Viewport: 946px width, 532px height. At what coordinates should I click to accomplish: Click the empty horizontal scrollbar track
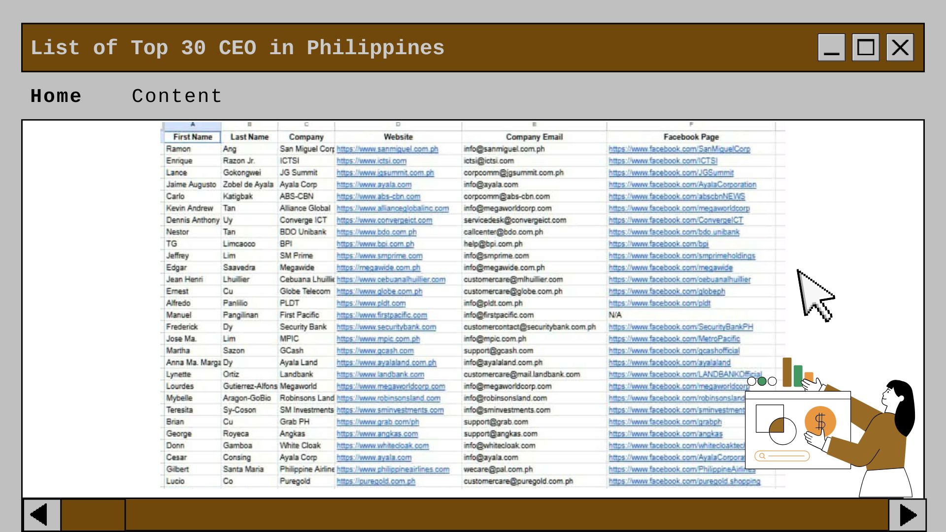[507, 515]
